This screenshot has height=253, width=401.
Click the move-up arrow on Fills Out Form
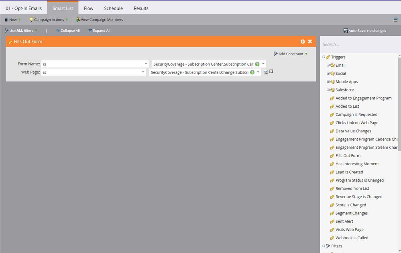coord(303,41)
